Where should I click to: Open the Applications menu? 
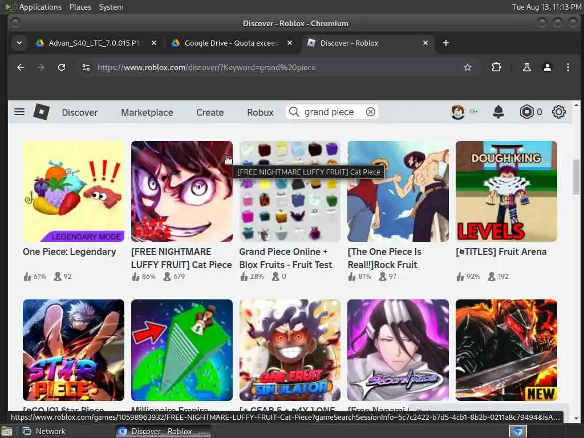[x=40, y=7]
